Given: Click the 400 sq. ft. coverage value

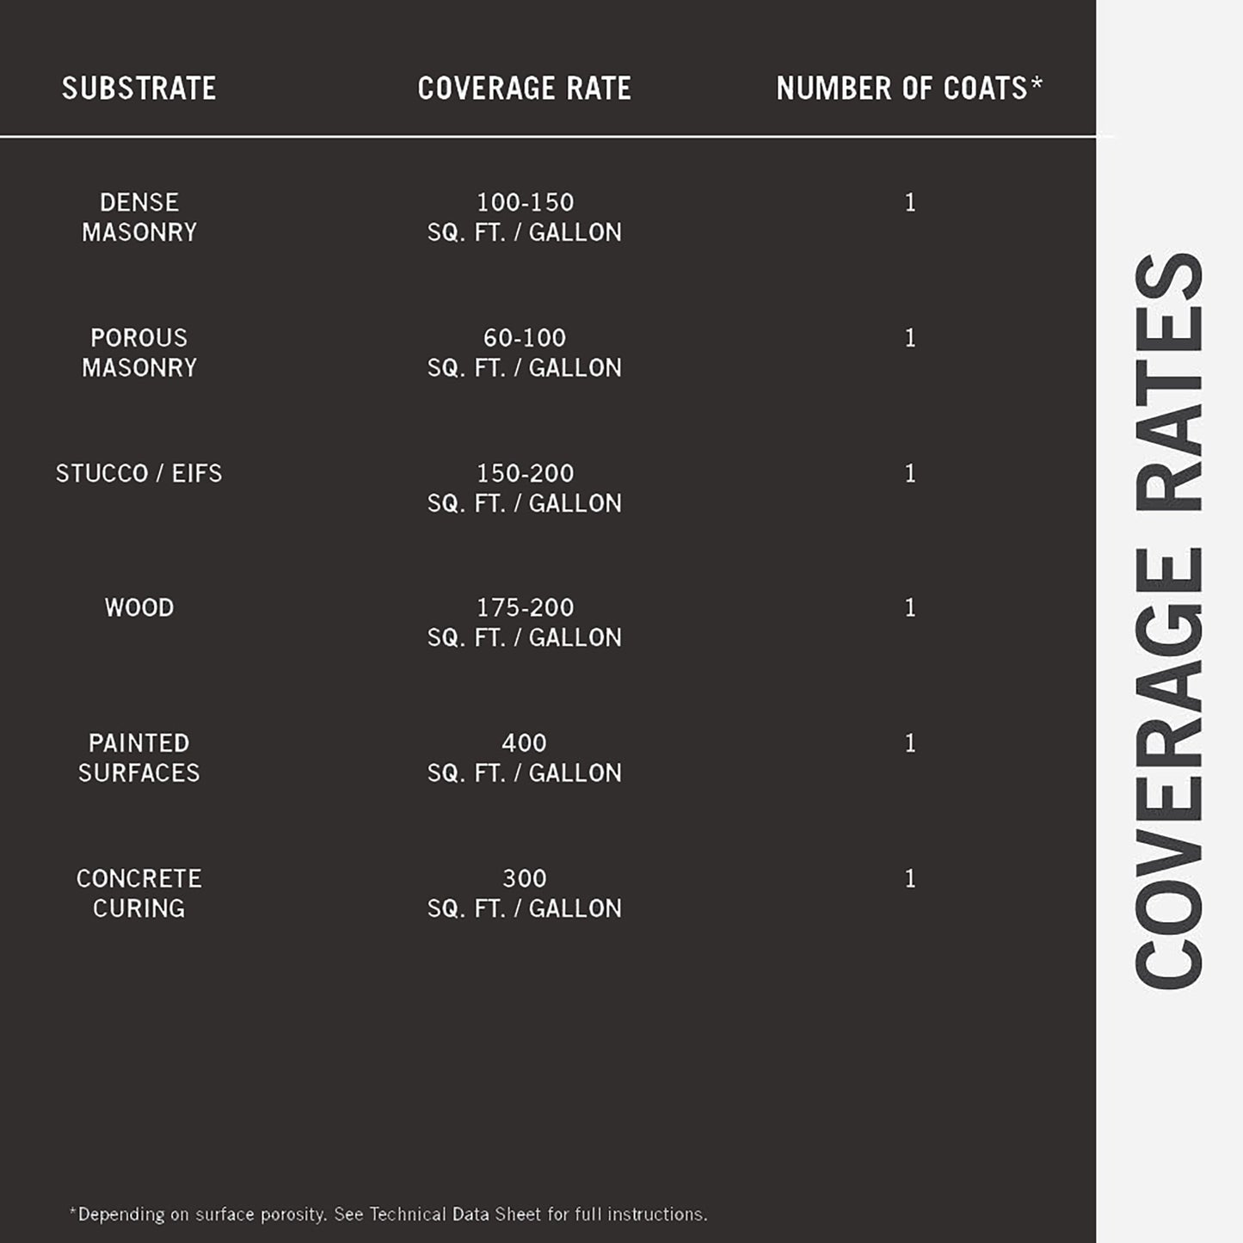Looking at the screenshot, I should [525, 758].
